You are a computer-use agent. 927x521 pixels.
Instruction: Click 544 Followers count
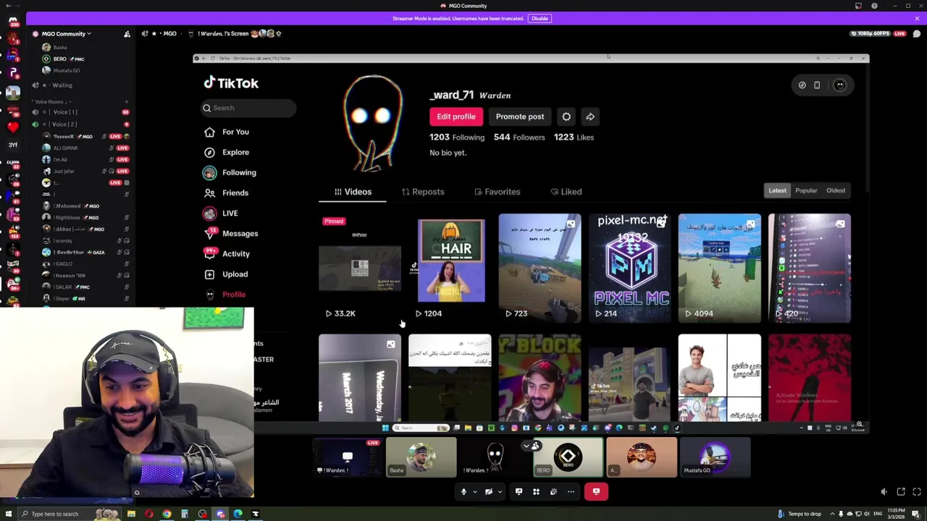519,137
